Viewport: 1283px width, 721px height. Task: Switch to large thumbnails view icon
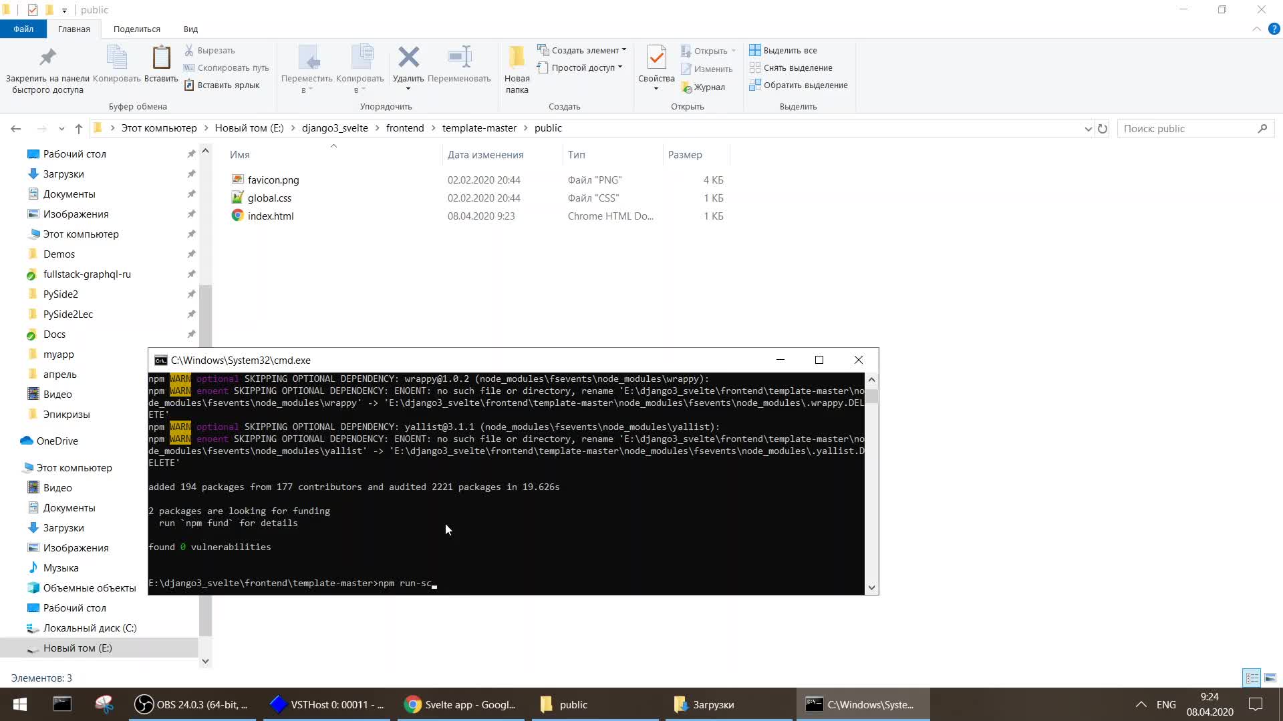click(x=1270, y=678)
